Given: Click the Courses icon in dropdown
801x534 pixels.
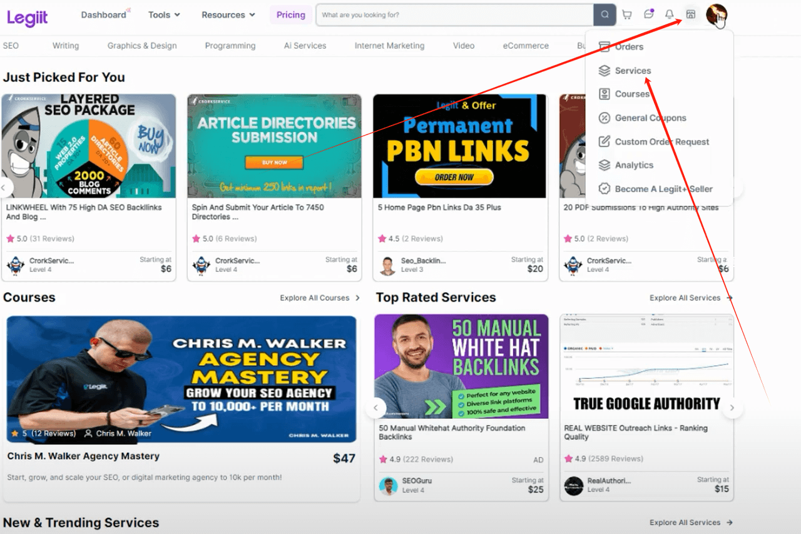Looking at the screenshot, I should click(604, 94).
